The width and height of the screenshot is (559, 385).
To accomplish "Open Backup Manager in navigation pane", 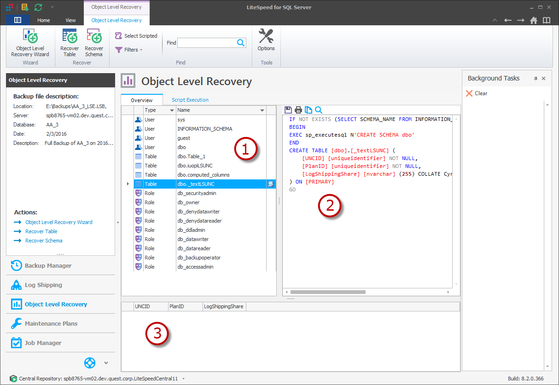I will 48,265.
